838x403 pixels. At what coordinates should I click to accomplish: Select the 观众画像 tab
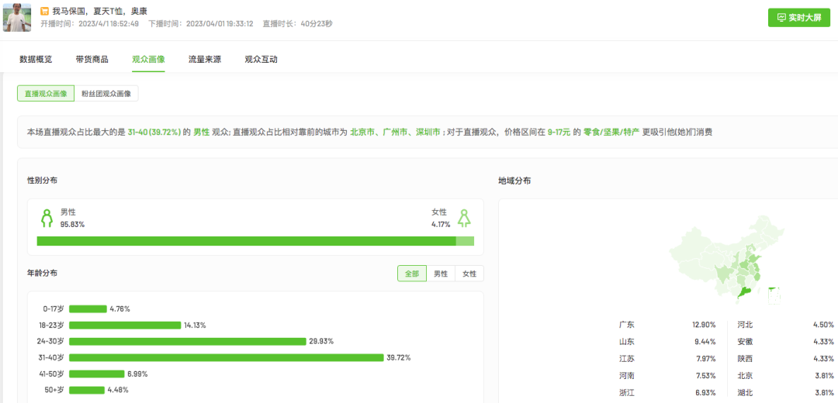(148, 59)
